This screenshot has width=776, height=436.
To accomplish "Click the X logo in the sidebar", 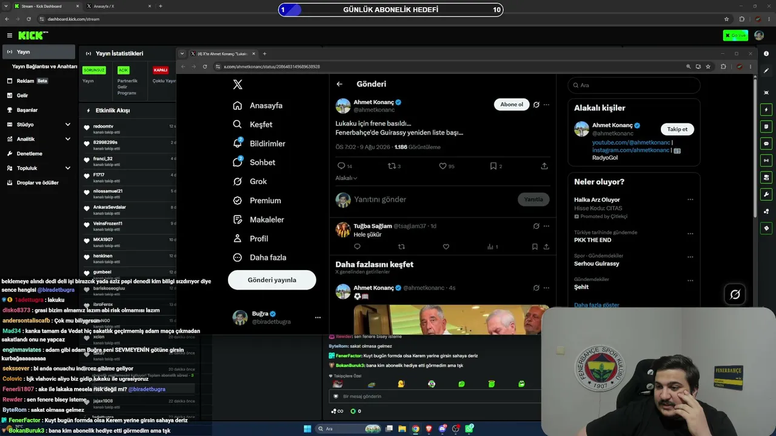I will point(238,85).
